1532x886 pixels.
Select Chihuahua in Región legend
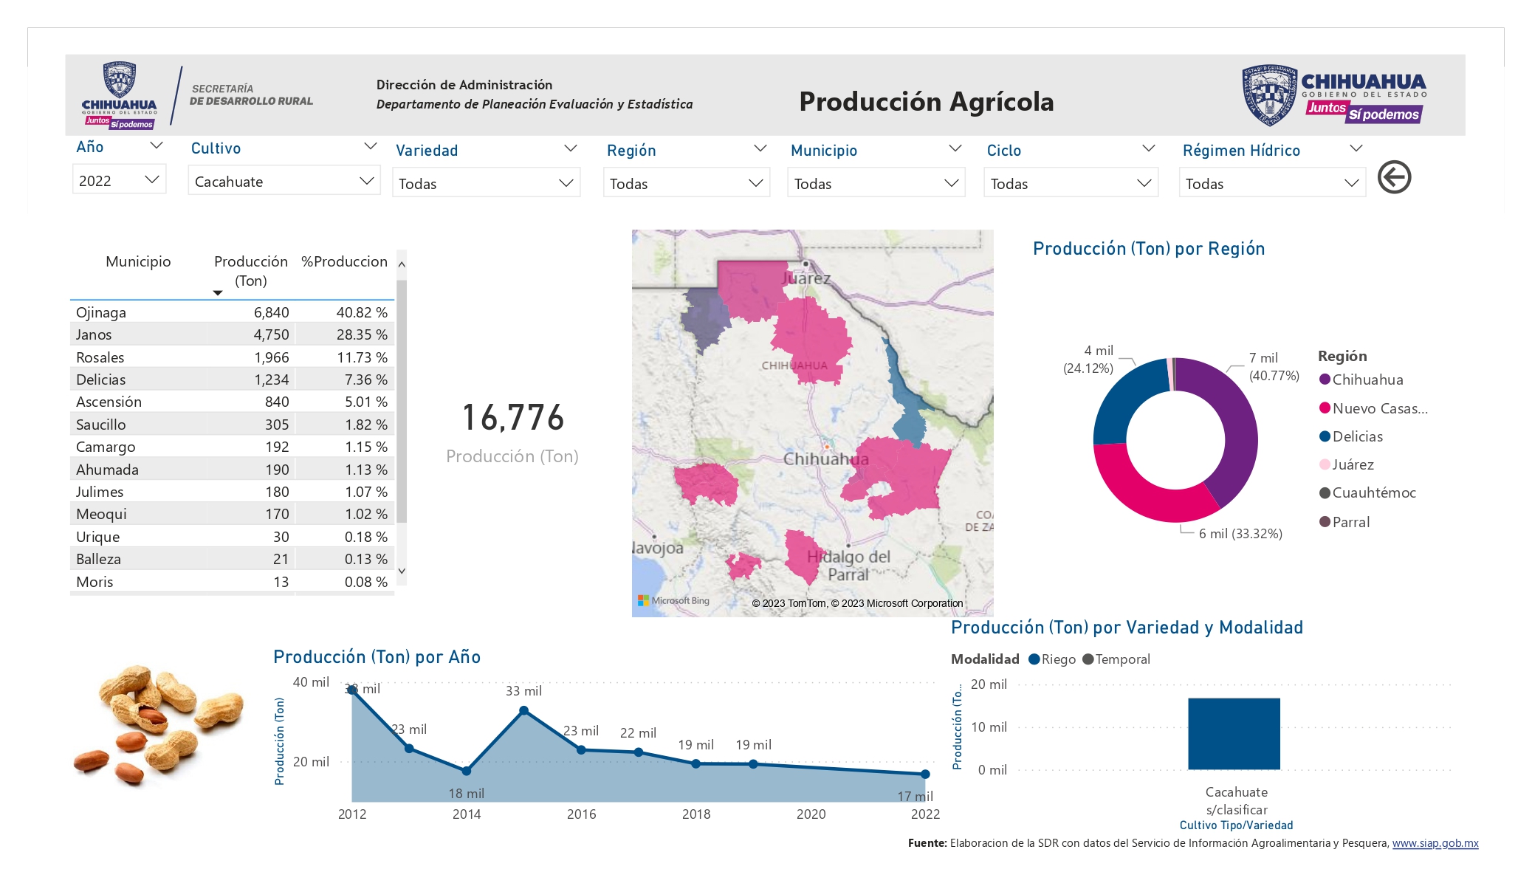pyautogui.click(x=1361, y=380)
